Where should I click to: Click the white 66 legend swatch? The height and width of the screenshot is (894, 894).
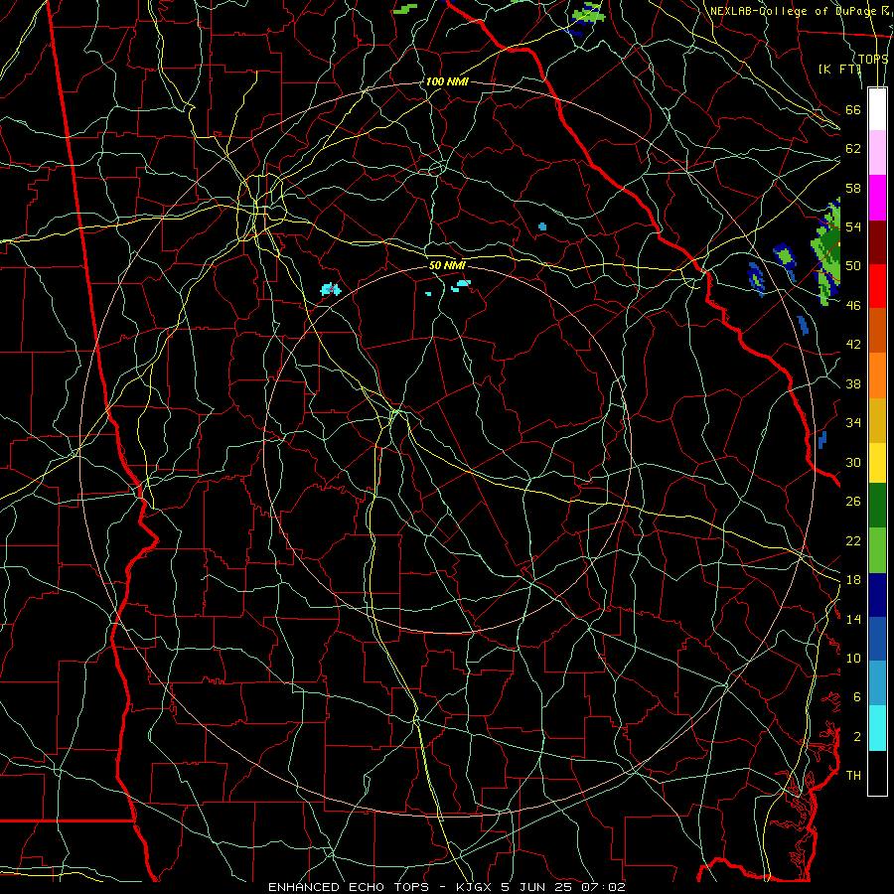(x=877, y=109)
